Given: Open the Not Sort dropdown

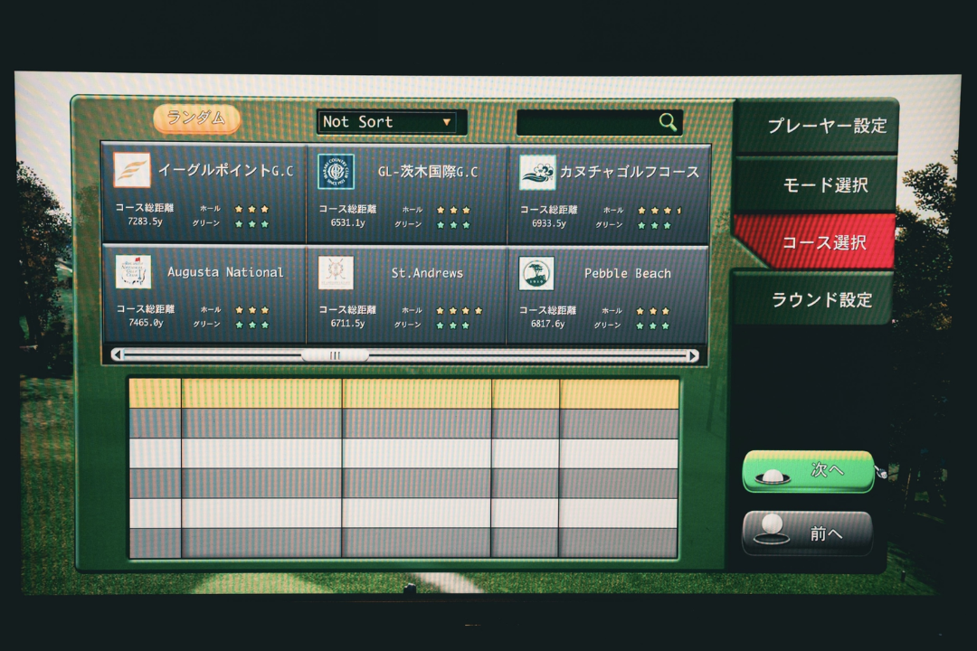Looking at the screenshot, I should click(x=392, y=122).
